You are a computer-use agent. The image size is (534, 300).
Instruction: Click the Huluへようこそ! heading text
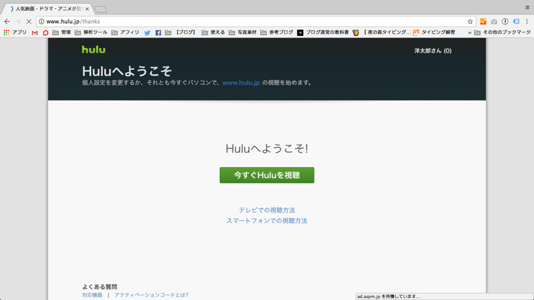tap(267, 148)
